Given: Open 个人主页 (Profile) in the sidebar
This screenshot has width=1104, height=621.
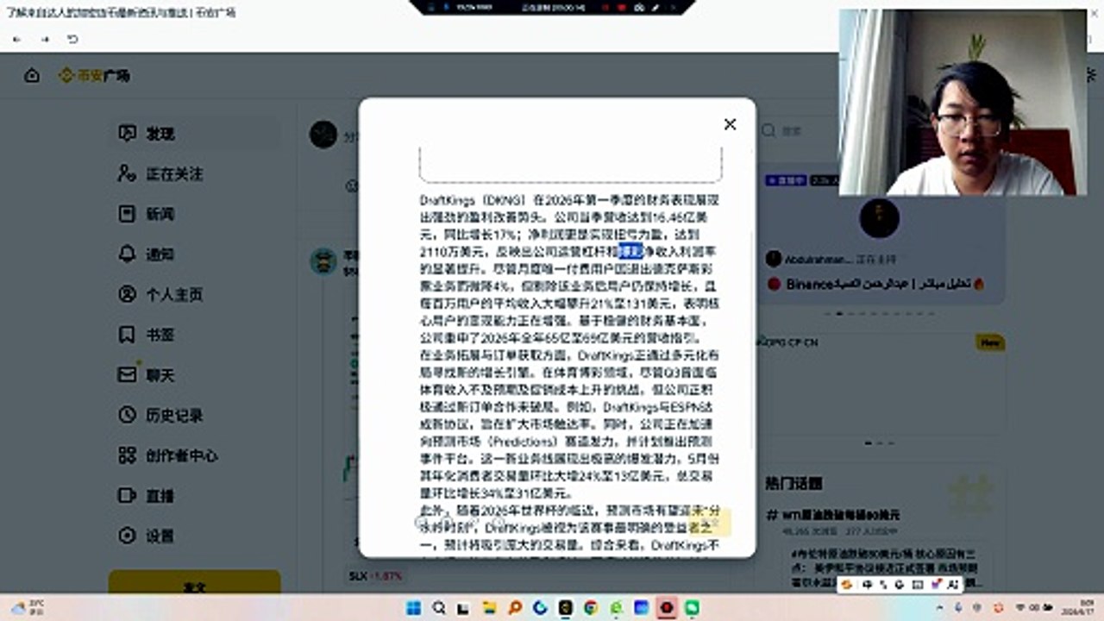Looking at the screenshot, I should click(195, 294).
